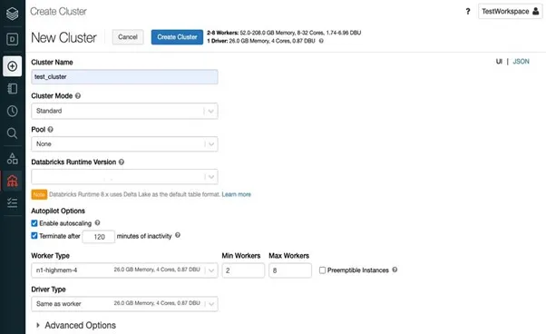Click the New Cluster heading
The width and height of the screenshot is (546, 334).
point(63,37)
